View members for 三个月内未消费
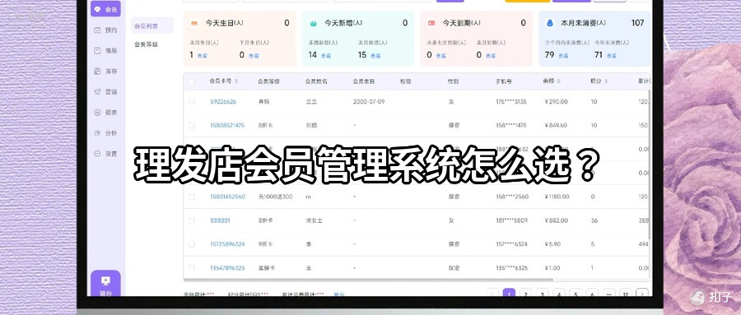This screenshot has width=741, height=315. [x=563, y=56]
